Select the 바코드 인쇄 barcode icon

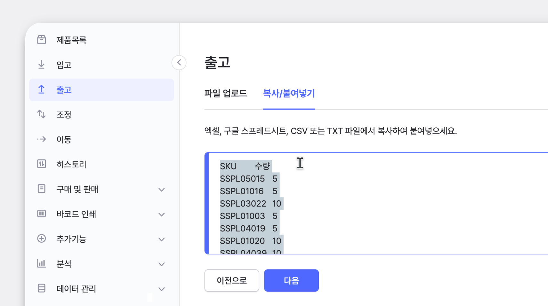(x=41, y=214)
